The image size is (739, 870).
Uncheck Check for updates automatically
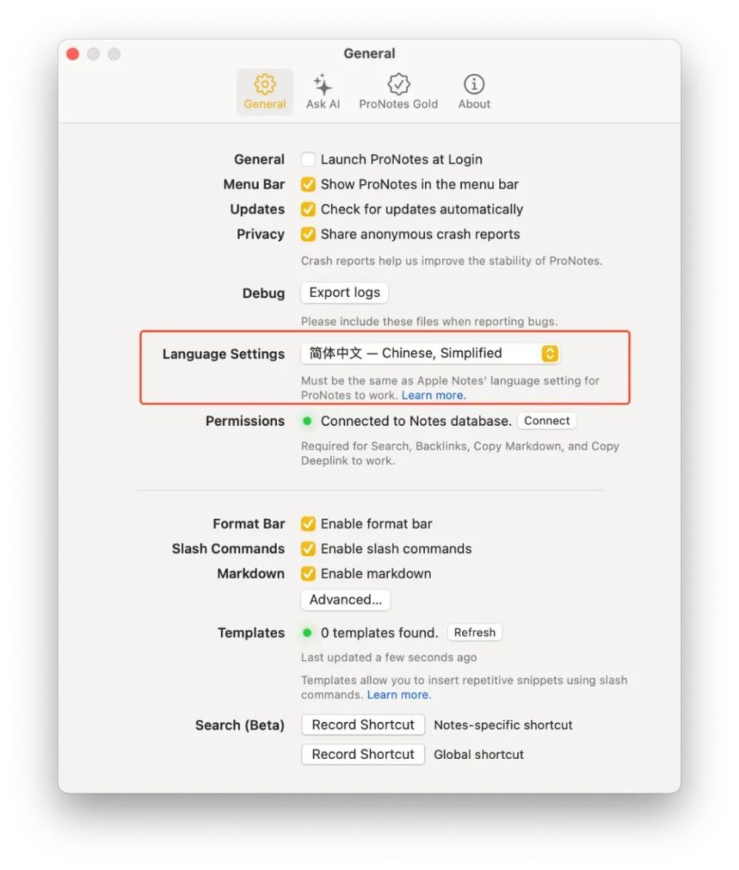point(308,209)
